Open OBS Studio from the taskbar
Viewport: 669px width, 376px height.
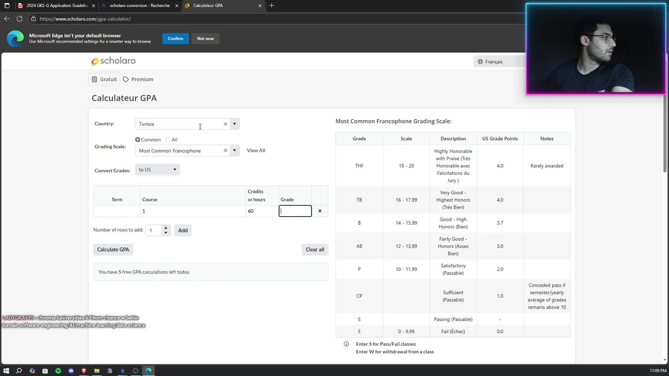135,371
